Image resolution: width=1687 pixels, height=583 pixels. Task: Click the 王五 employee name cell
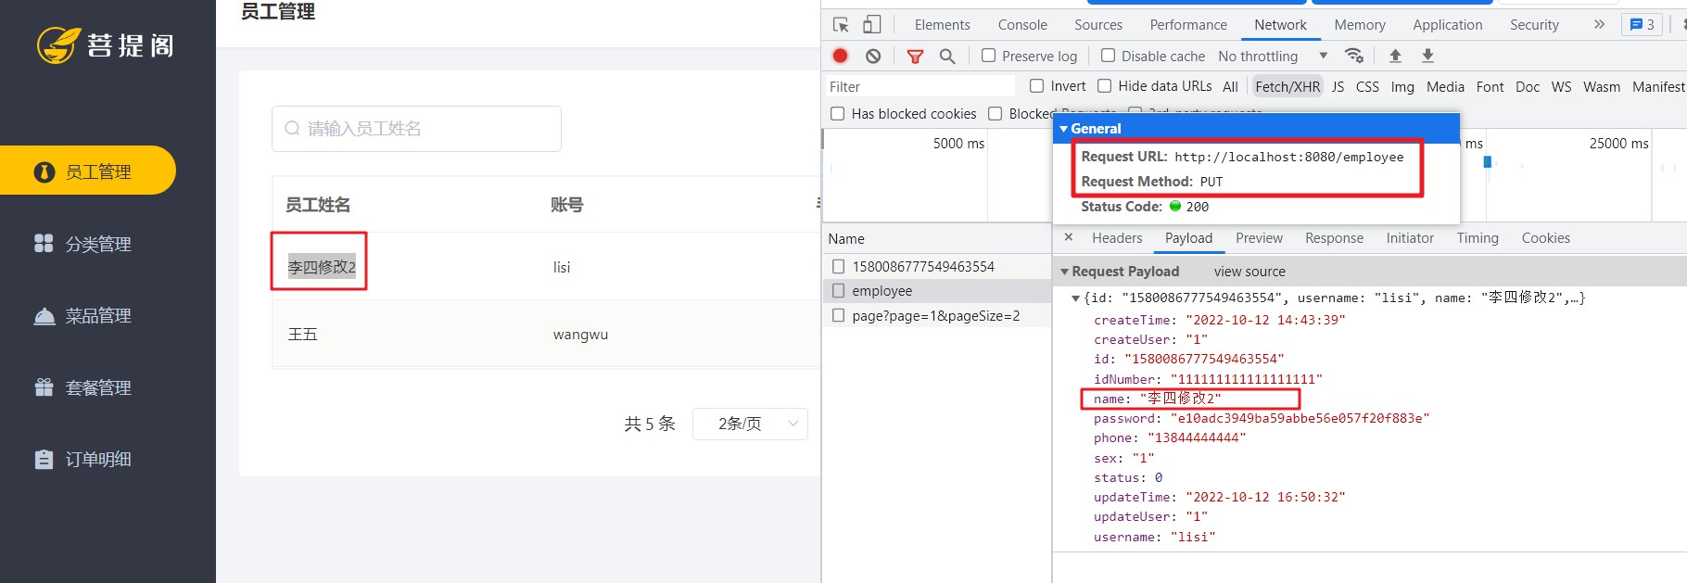click(303, 335)
